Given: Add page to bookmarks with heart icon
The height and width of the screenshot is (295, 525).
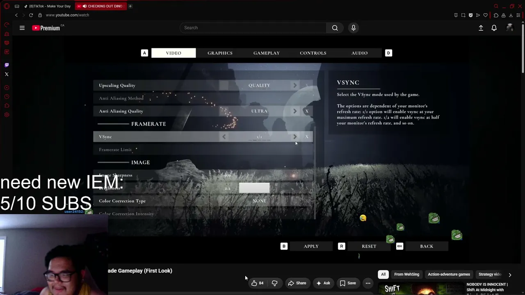Looking at the screenshot, I should click(486, 15).
